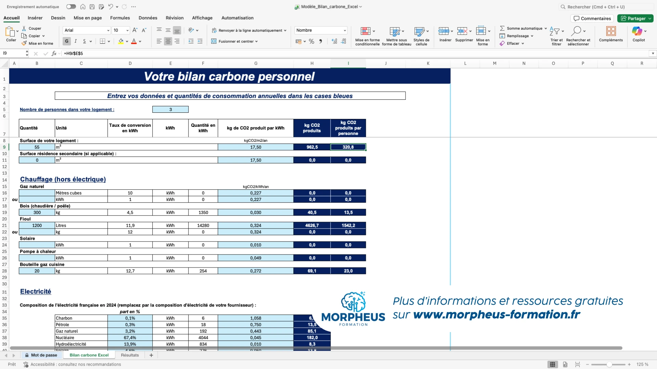This screenshot has width=657, height=369.
Task: Toggle italic I formatting
Action: coord(76,41)
